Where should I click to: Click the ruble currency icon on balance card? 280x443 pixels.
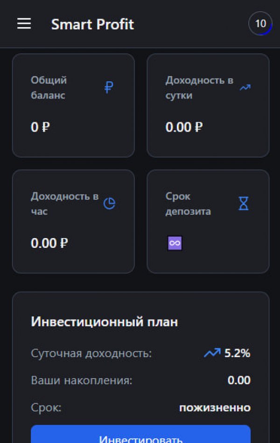[108, 87]
